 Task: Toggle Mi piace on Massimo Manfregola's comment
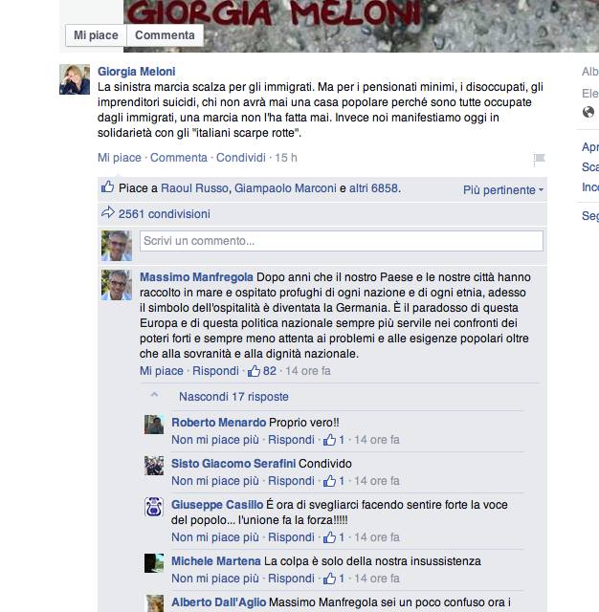pos(162,371)
